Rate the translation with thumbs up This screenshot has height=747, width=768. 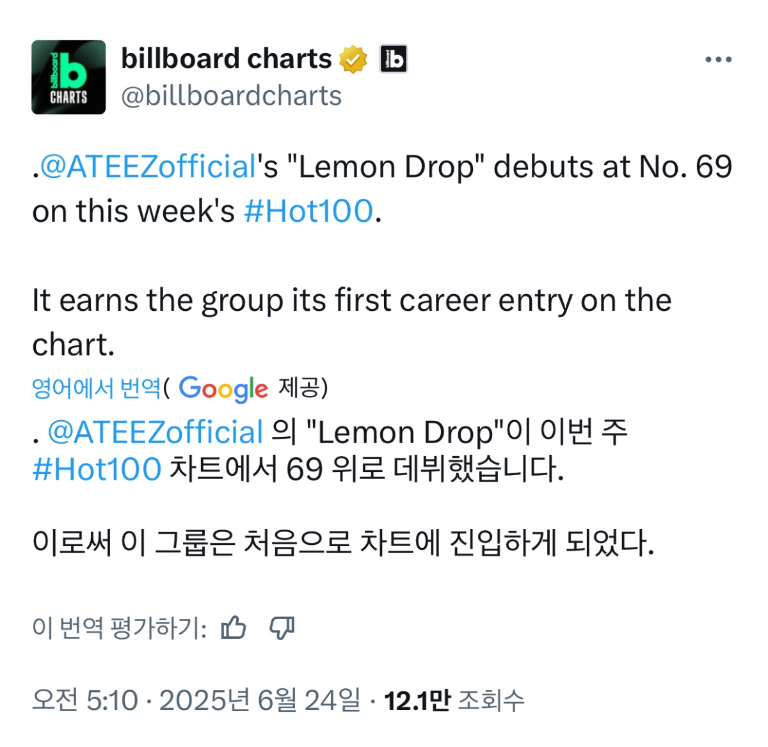click(x=233, y=628)
